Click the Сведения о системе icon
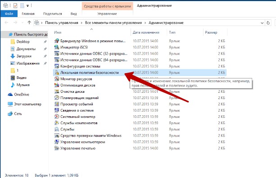Image resolution: width=276 pixels, height=178 pixels. [x=57, y=110]
